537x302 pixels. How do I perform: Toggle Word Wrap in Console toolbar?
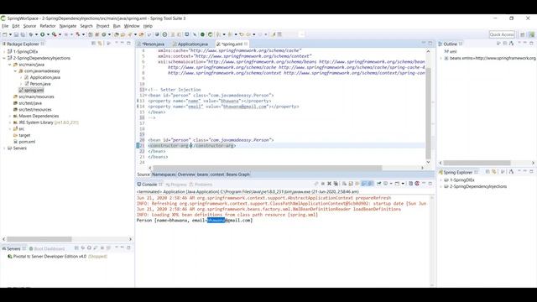pos(357,185)
